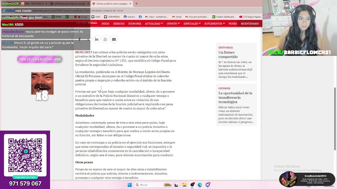Viewport: 337px width, 189px height.
Task: Expand the ESPECIALES menu
Action: pyautogui.click(x=192, y=24)
